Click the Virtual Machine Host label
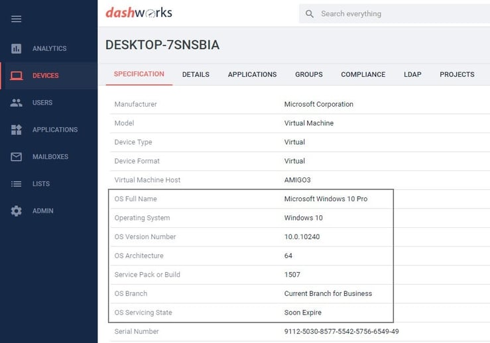This screenshot has height=343, width=490. coord(147,180)
